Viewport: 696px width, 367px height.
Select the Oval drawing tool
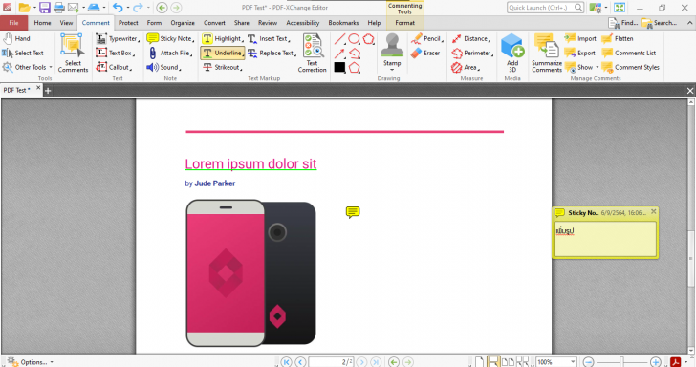354,39
